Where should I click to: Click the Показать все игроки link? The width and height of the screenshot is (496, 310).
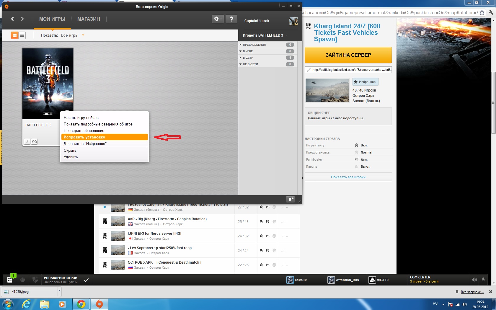(348, 177)
